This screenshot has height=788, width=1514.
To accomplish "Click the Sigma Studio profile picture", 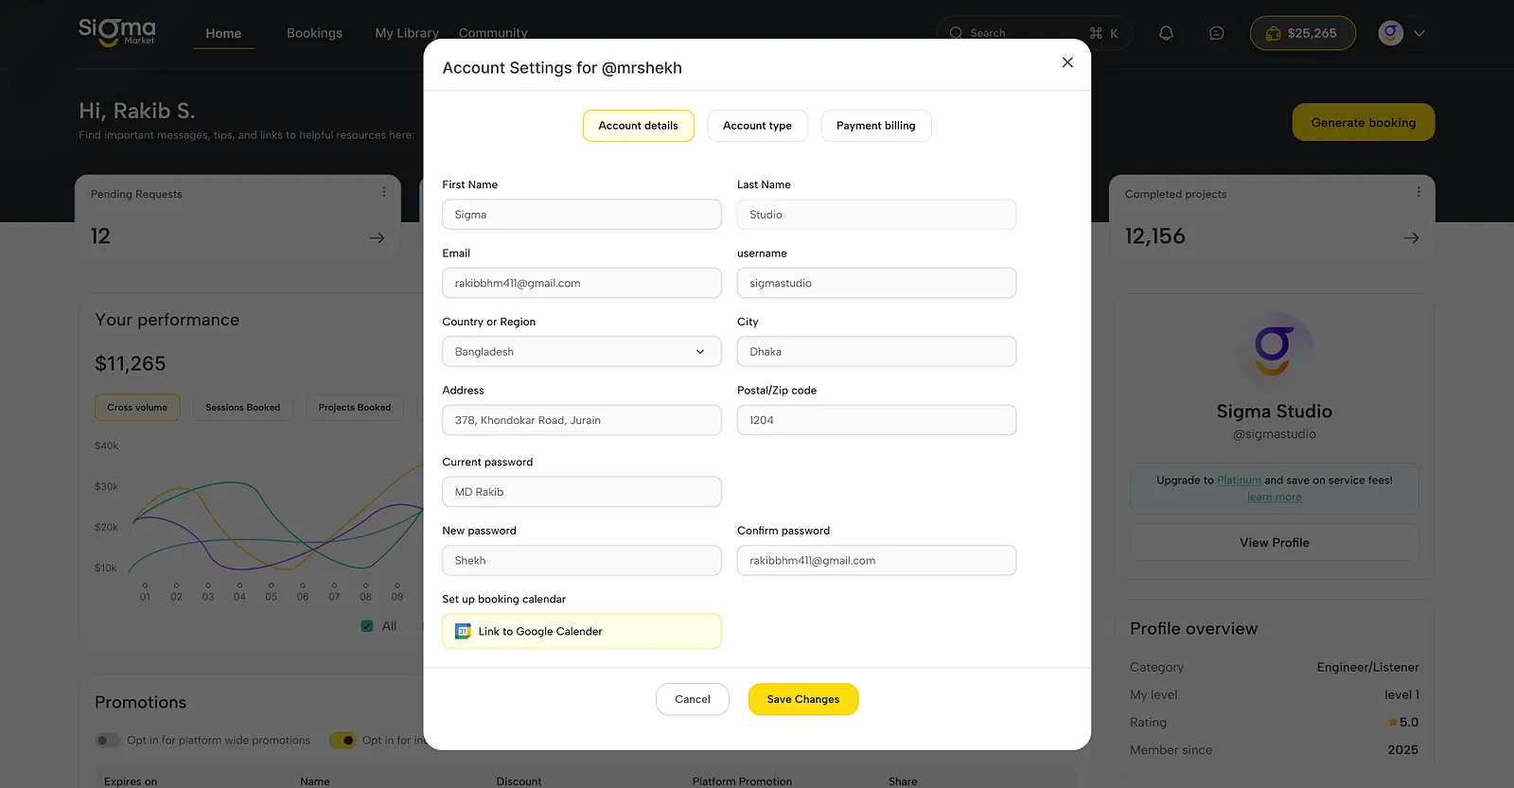I will (1275, 350).
